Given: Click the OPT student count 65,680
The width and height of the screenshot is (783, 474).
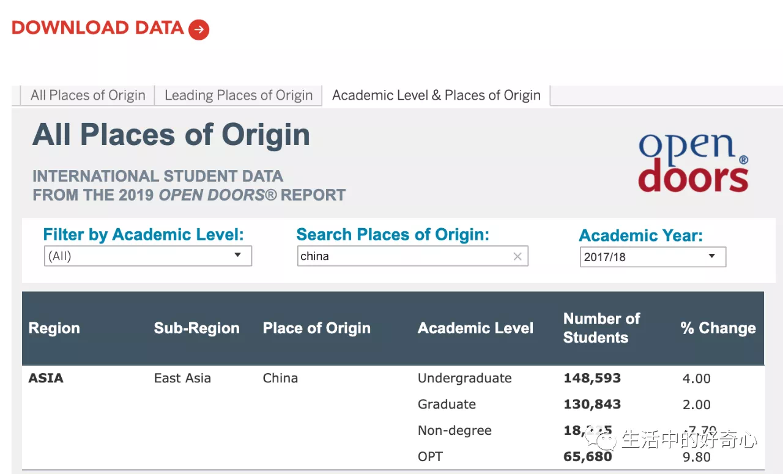Looking at the screenshot, I should [x=587, y=457].
